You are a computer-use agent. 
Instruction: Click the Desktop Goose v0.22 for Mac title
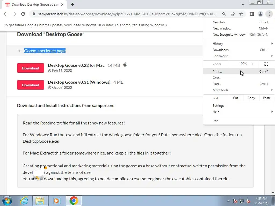pos(76,65)
